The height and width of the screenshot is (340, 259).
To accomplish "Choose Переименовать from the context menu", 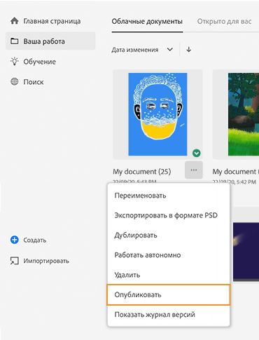I will pos(169,196).
